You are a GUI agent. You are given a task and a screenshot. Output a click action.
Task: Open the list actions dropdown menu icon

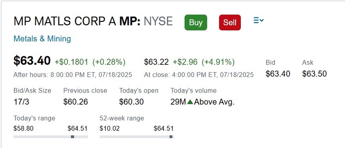258,20
